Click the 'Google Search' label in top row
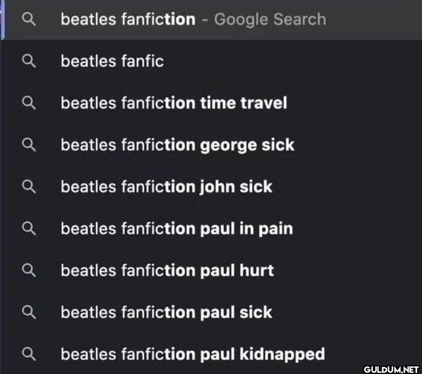Image resolution: width=422 pixels, height=374 pixels. pos(270,19)
